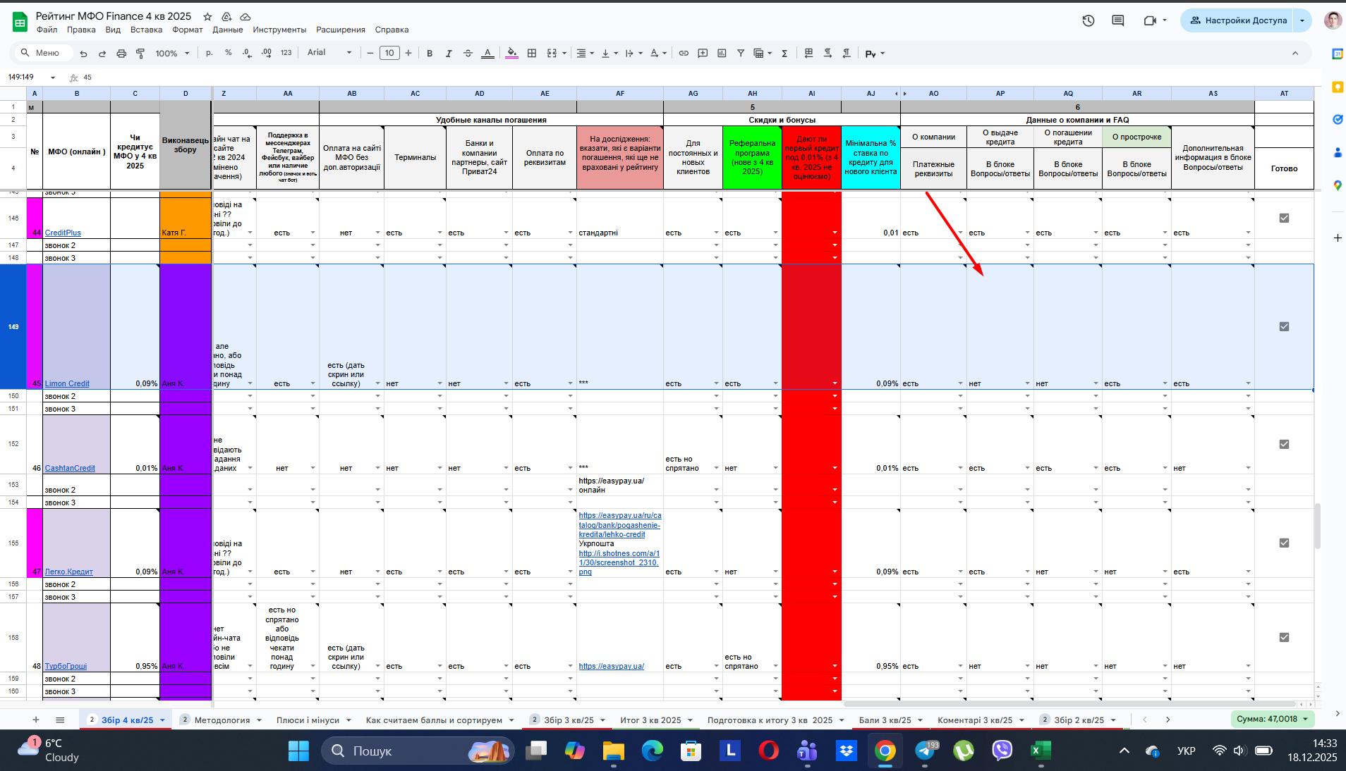Open the text color picker

pyautogui.click(x=487, y=53)
